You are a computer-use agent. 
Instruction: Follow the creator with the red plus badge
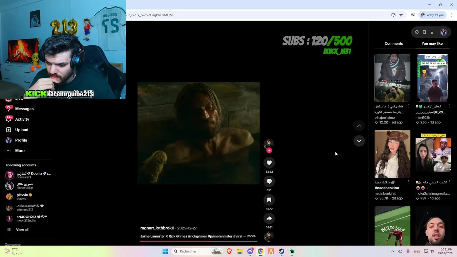269,150
